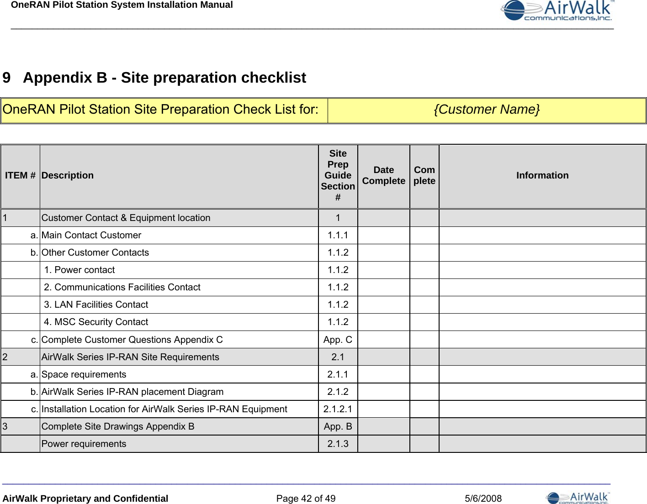Click the small AirWalk logo in footer

click(x=578, y=498)
